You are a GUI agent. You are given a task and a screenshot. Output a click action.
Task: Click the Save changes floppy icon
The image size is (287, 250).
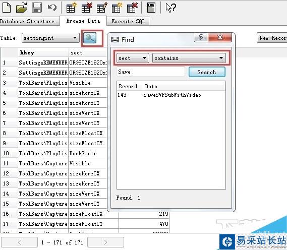[x=37, y=8]
